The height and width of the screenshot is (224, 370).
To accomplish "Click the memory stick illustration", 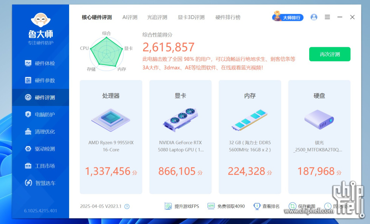I will pos(250,120).
